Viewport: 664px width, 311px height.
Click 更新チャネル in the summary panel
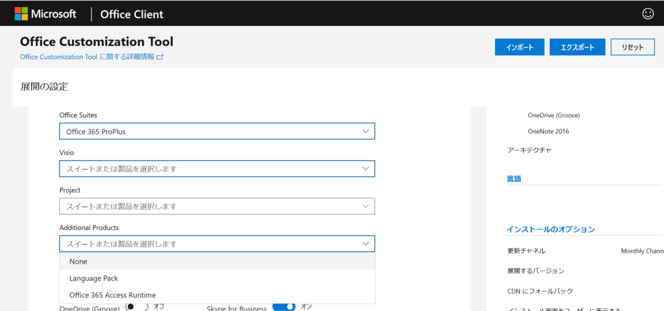tap(527, 251)
